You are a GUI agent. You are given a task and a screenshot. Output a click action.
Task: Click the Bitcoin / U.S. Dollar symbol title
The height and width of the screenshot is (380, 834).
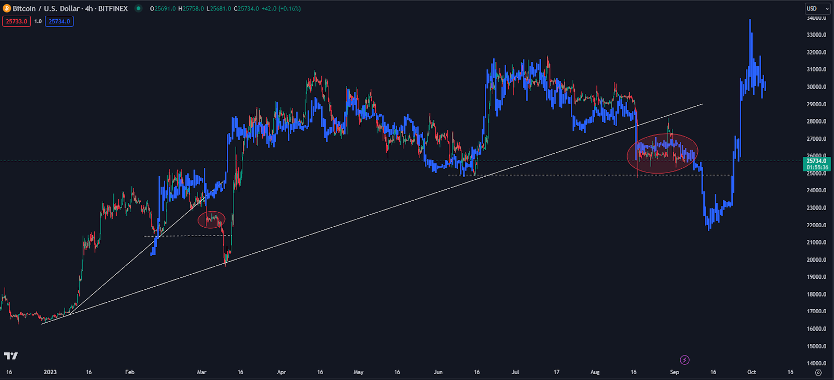tap(70, 8)
